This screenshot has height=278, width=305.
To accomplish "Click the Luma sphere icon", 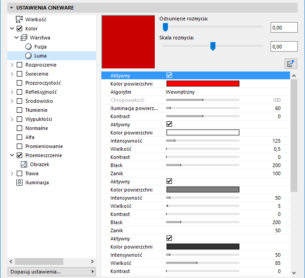I will tap(29, 56).
